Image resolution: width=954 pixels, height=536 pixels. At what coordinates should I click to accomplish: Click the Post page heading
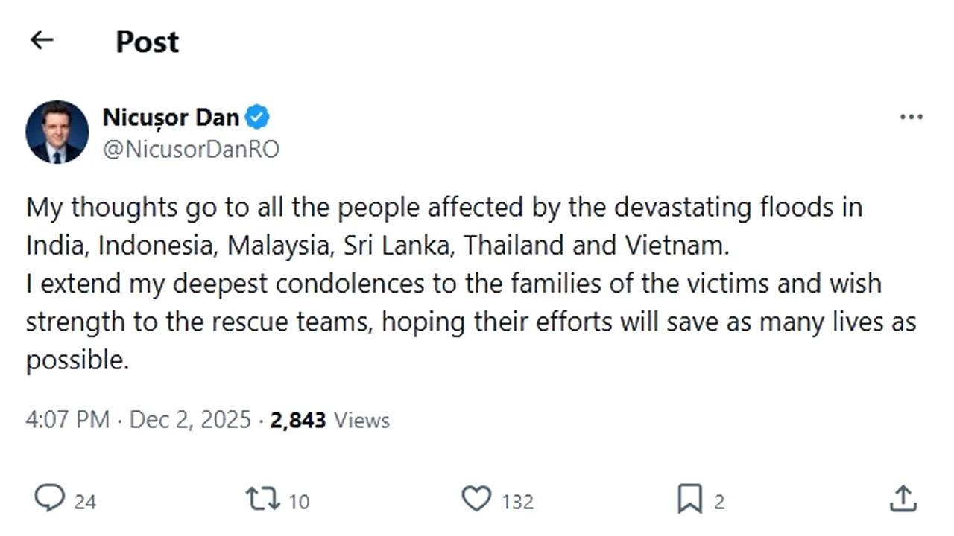coord(148,42)
